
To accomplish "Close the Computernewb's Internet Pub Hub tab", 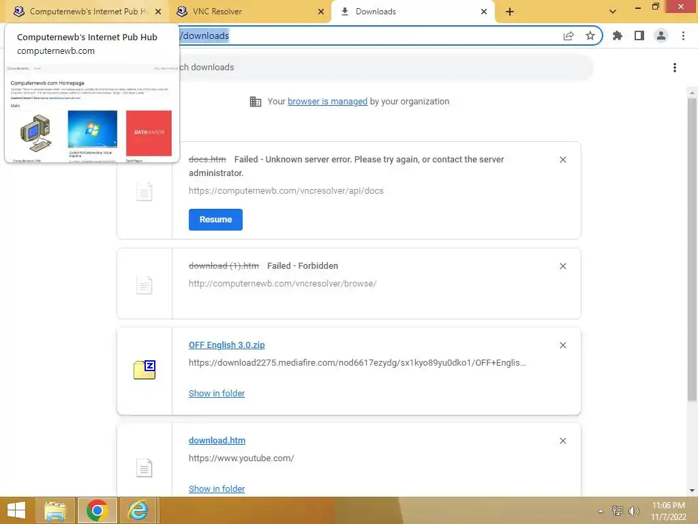I will click(x=158, y=12).
